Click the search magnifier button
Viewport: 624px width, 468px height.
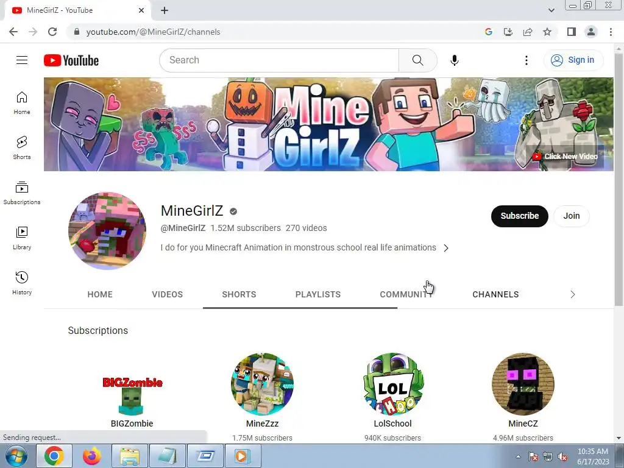[x=417, y=60]
